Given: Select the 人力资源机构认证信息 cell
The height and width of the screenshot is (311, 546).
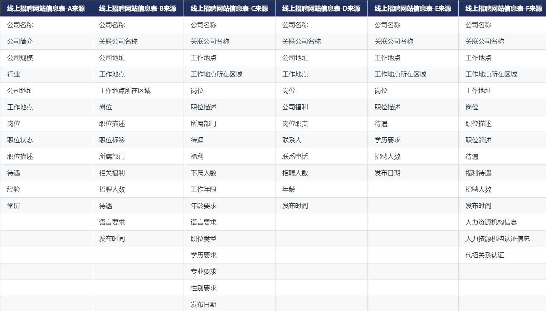Looking at the screenshot, I should pos(502,239).
